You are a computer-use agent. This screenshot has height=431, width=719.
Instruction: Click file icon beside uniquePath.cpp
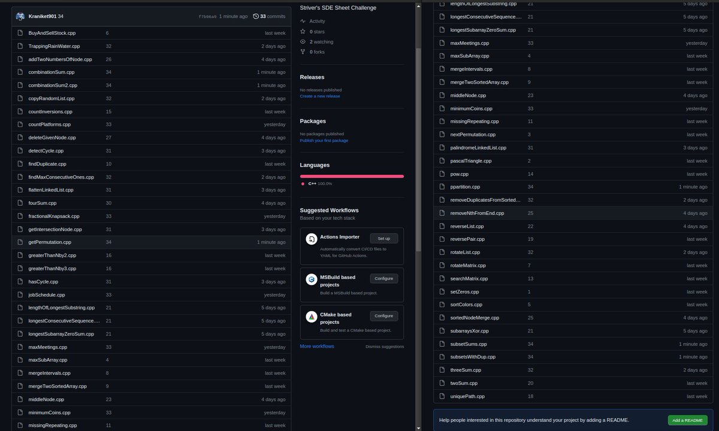coord(442,396)
